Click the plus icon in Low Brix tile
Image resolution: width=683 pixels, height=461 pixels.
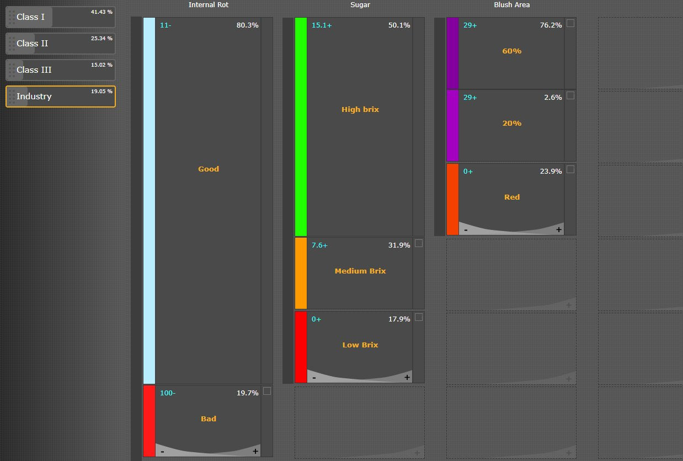pyautogui.click(x=407, y=378)
